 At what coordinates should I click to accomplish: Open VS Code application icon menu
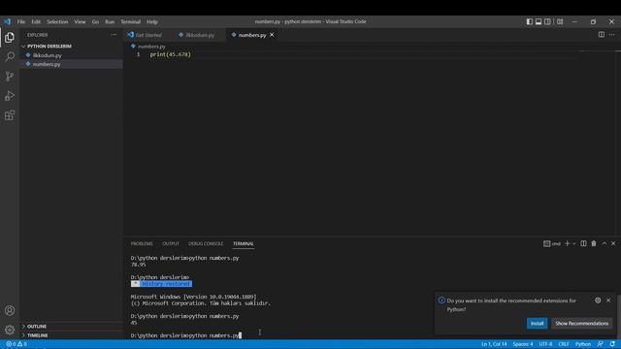(8, 21)
